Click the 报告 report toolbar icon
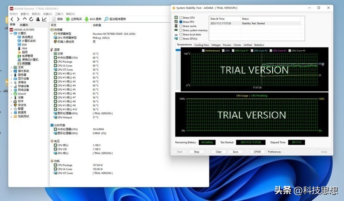The height and width of the screenshot is (201, 344). click(x=54, y=19)
